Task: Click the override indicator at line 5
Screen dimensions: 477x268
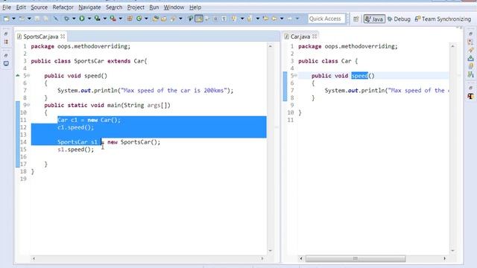Action: [18, 75]
